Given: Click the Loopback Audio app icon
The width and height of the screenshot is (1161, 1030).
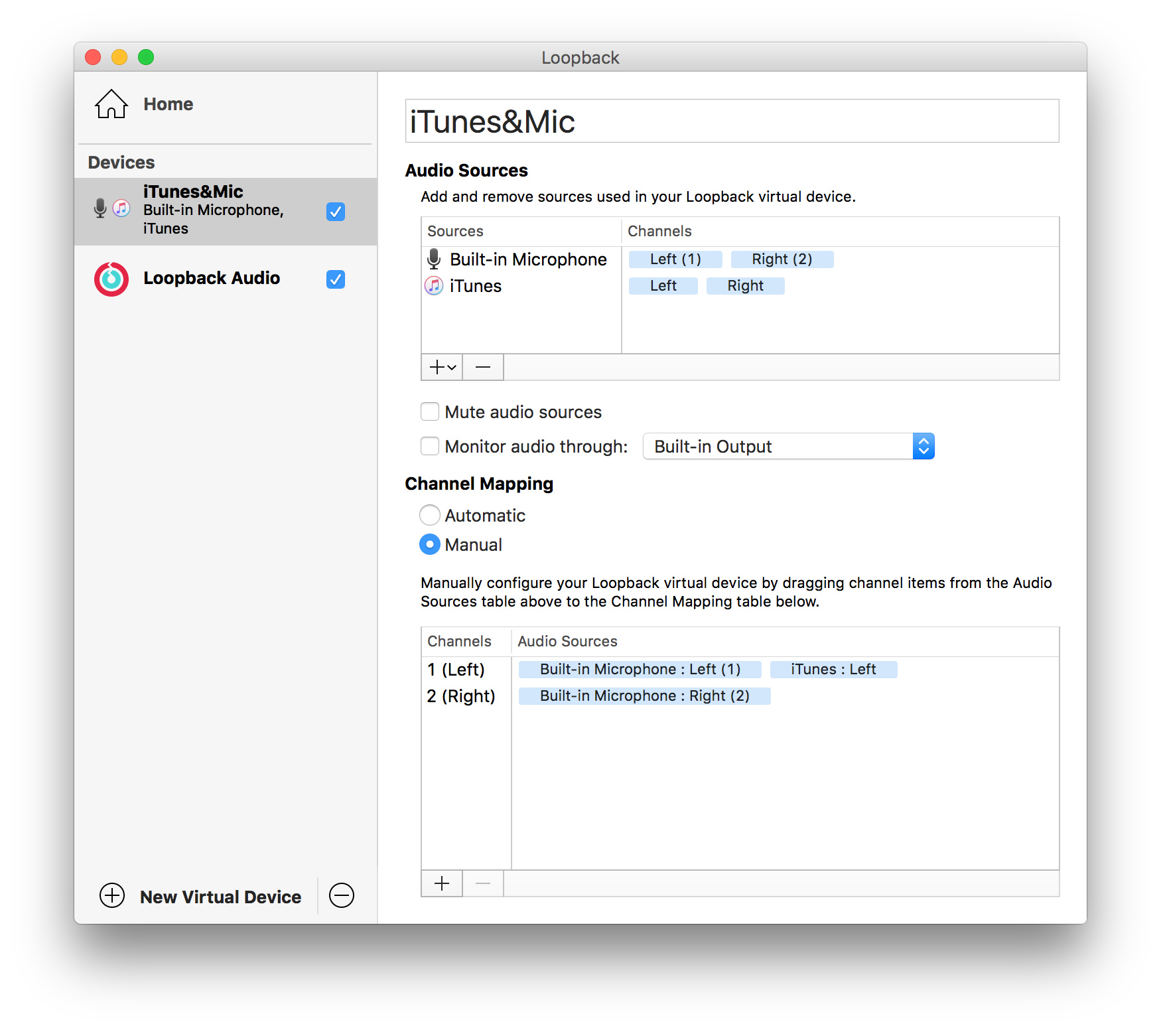Looking at the screenshot, I should point(111,279).
